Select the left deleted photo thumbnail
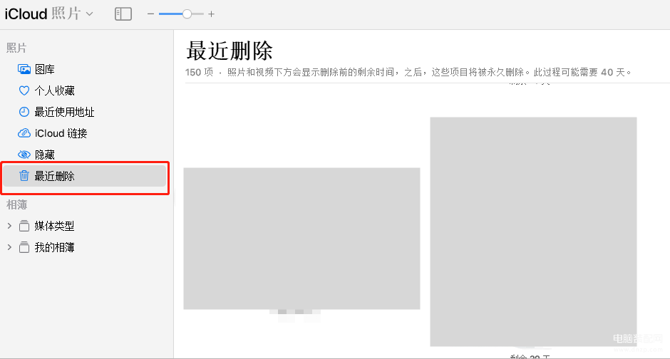This screenshot has height=359, width=670. [x=301, y=238]
